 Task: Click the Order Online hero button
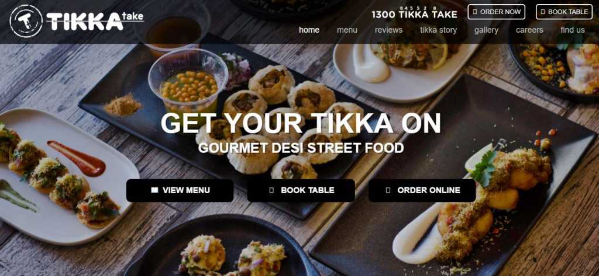click(x=422, y=190)
